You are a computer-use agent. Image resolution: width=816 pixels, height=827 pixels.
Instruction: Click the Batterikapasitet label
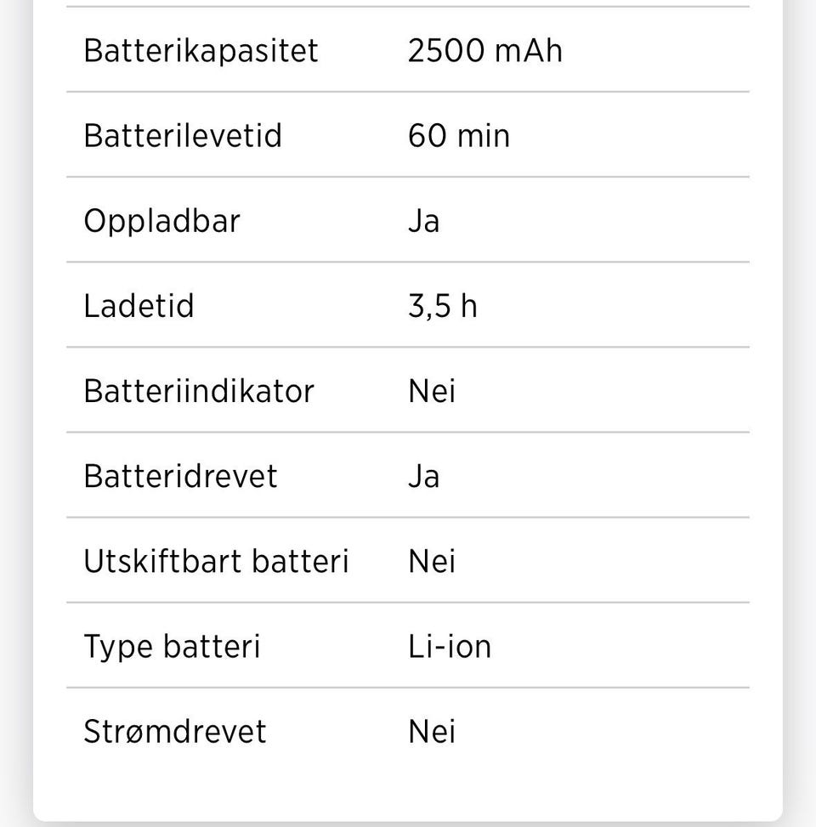(x=201, y=51)
